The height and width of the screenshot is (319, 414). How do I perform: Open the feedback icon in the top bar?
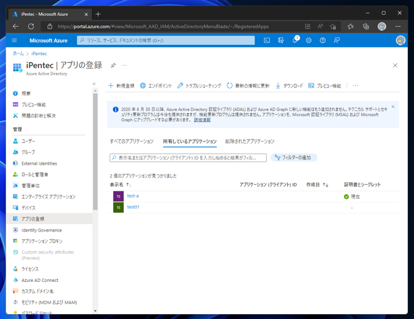coord(336,40)
